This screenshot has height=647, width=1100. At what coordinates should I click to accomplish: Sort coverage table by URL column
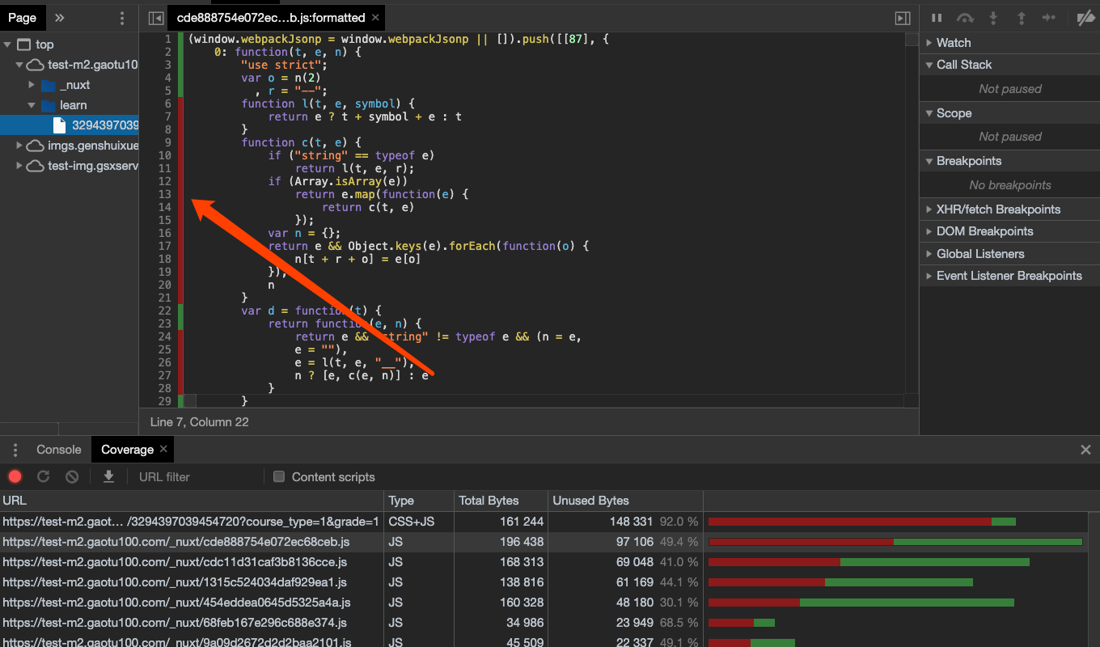coord(192,501)
